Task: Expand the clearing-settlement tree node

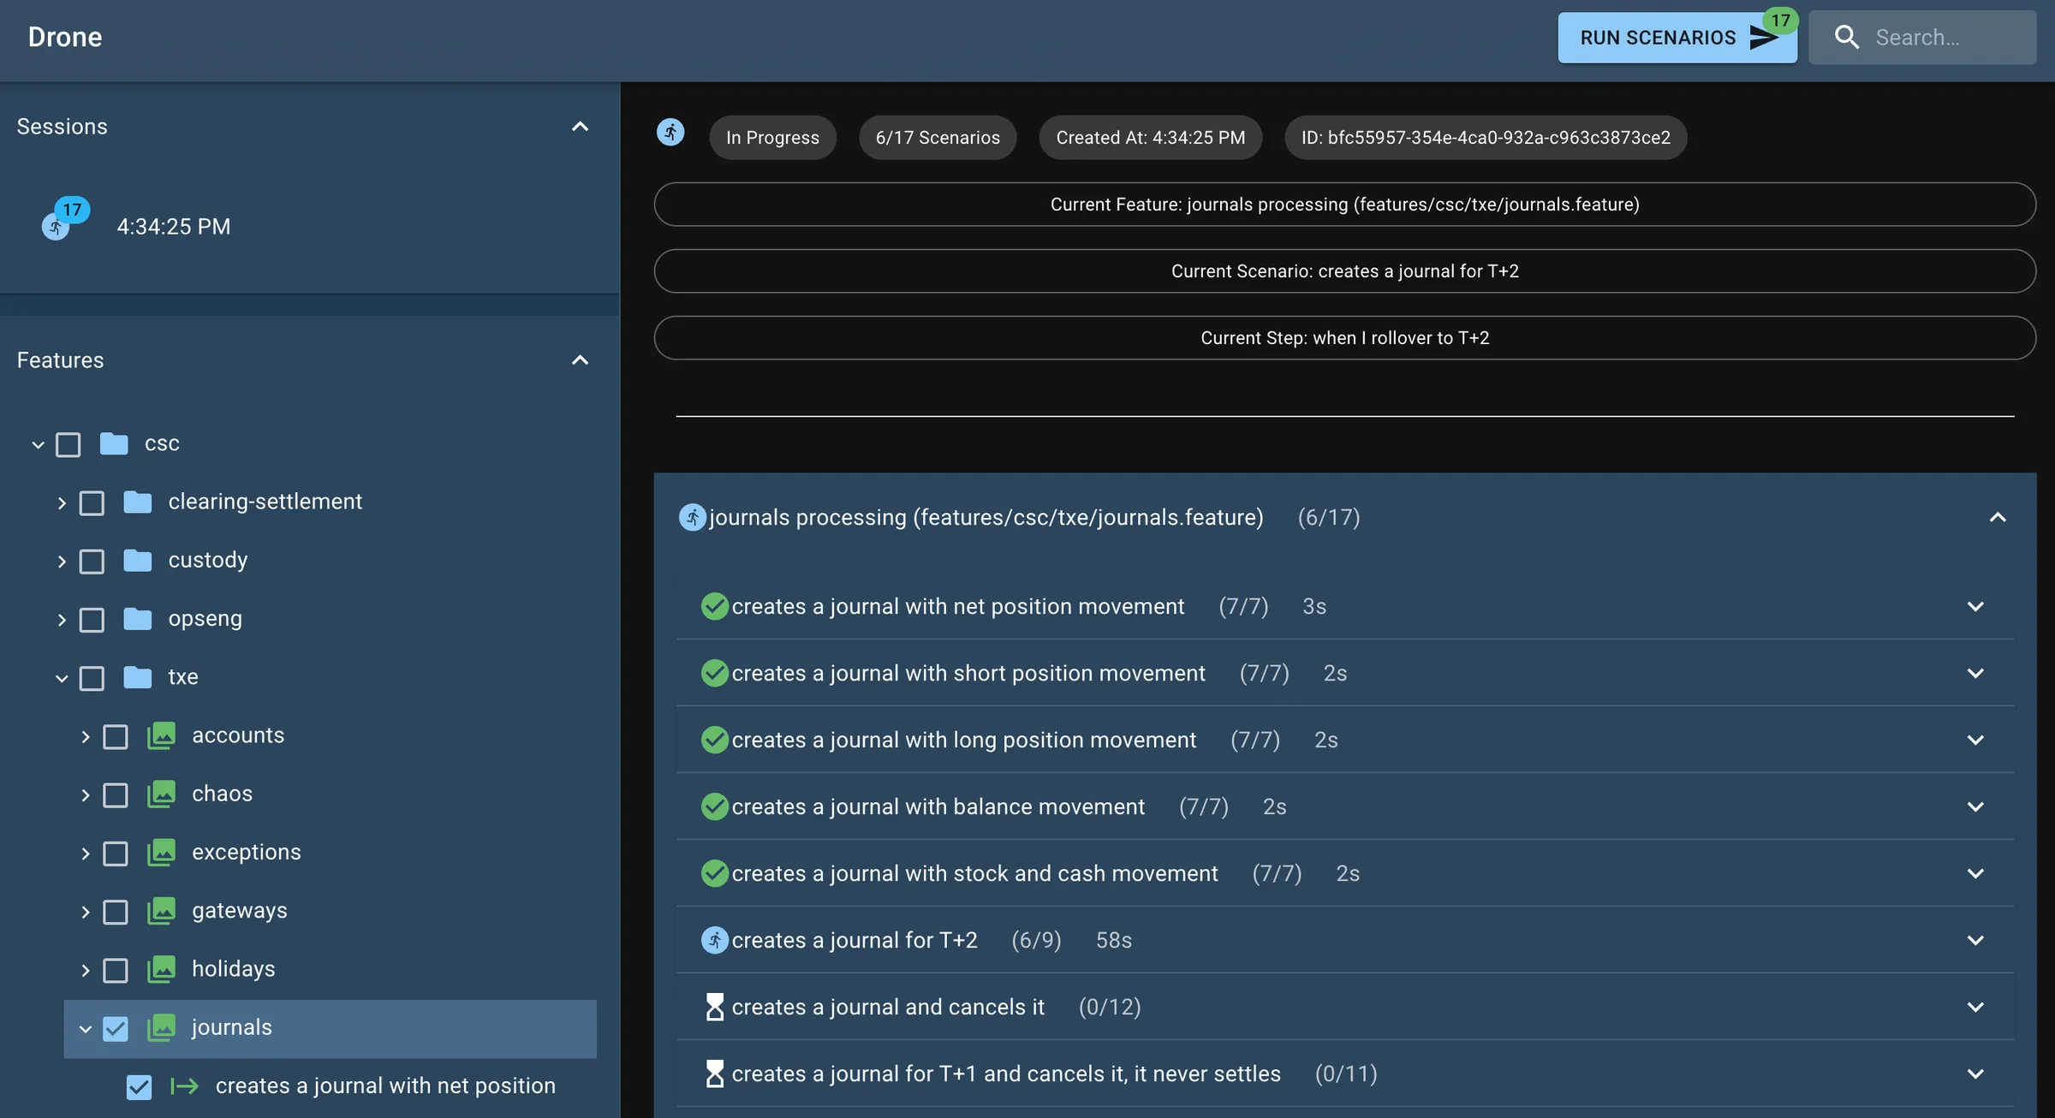Action: (62, 503)
